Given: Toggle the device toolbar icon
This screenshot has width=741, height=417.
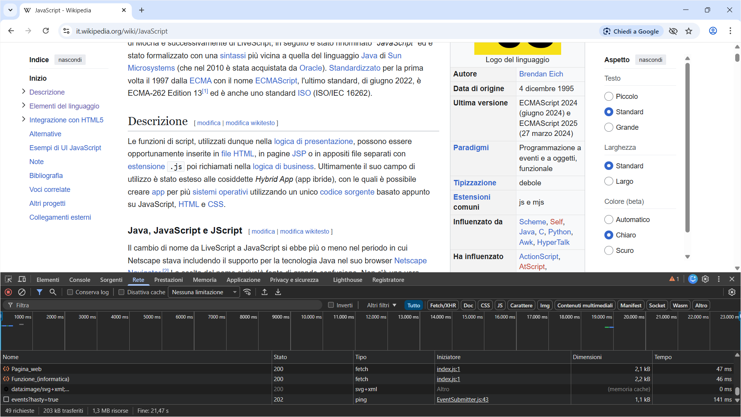Looking at the screenshot, I should tap(22, 279).
